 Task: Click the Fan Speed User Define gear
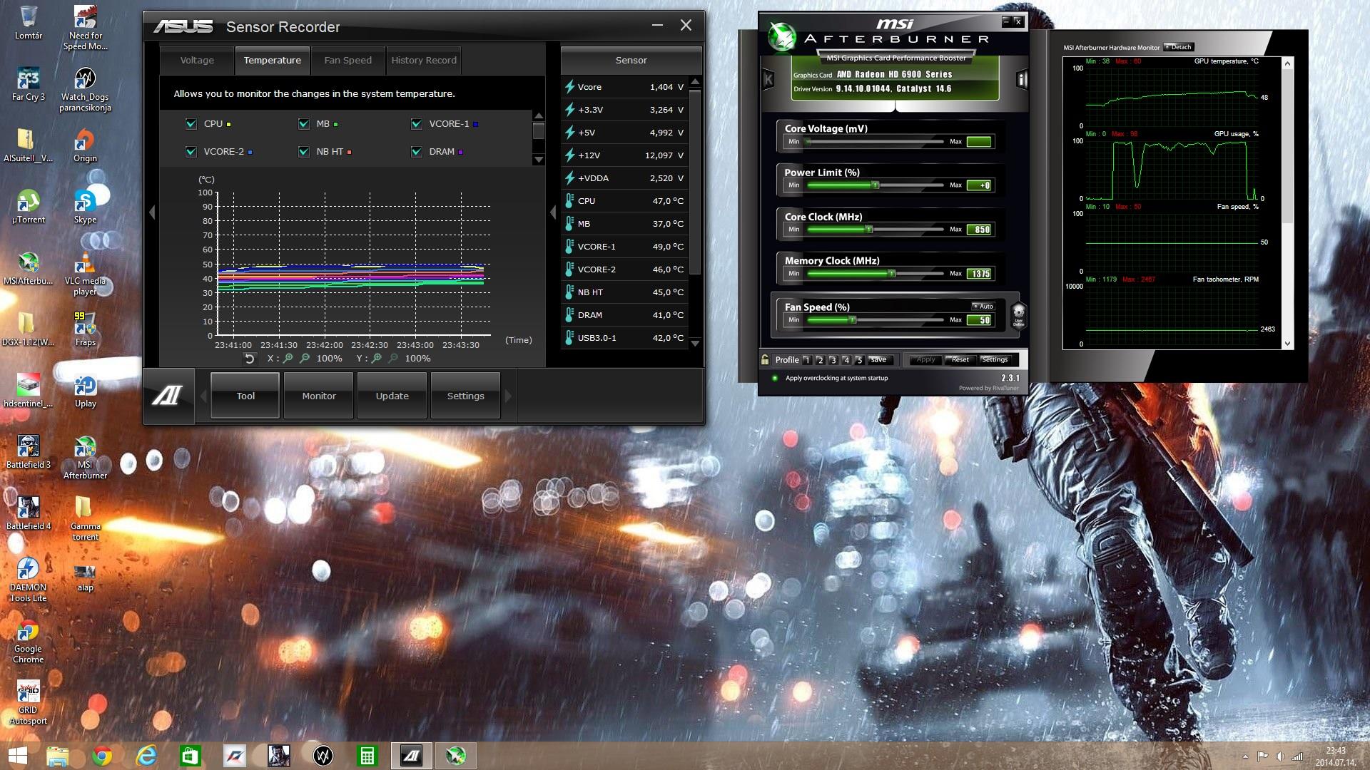click(x=1018, y=314)
